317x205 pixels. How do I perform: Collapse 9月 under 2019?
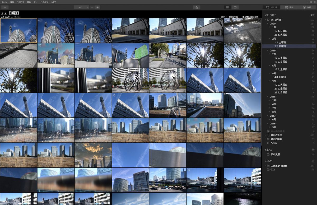click(270, 81)
